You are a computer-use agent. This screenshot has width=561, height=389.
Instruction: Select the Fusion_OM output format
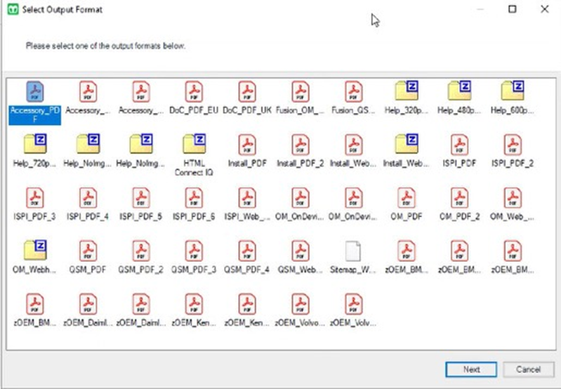[x=300, y=98]
